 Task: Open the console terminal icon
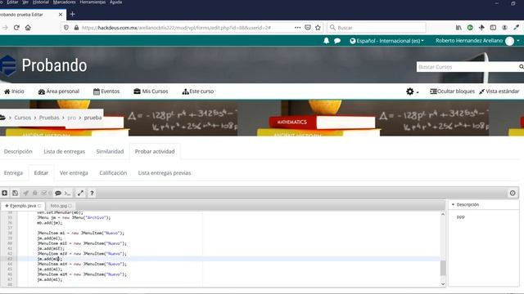(67, 193)
